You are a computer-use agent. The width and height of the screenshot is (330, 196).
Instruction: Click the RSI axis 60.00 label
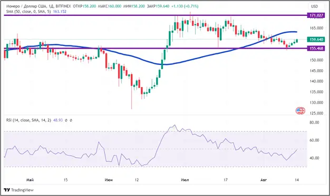point(314,140)
